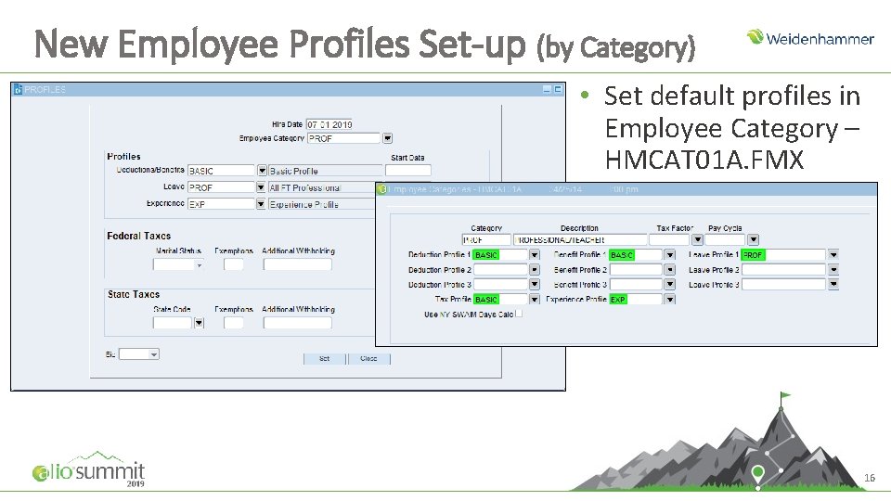Viewport: 891px width, 501px height.
Task: Click the Federal Additional Withholding field
Action: point(297,264)
